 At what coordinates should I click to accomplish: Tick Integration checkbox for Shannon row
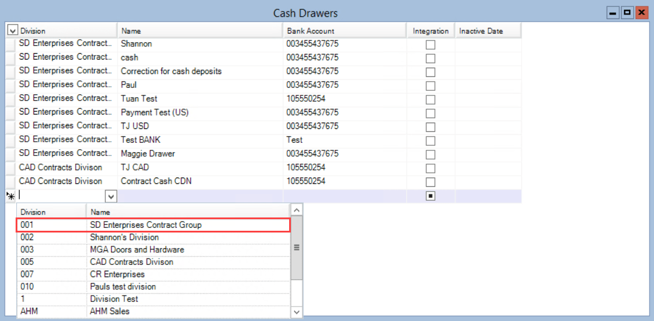tap(430, 45)
